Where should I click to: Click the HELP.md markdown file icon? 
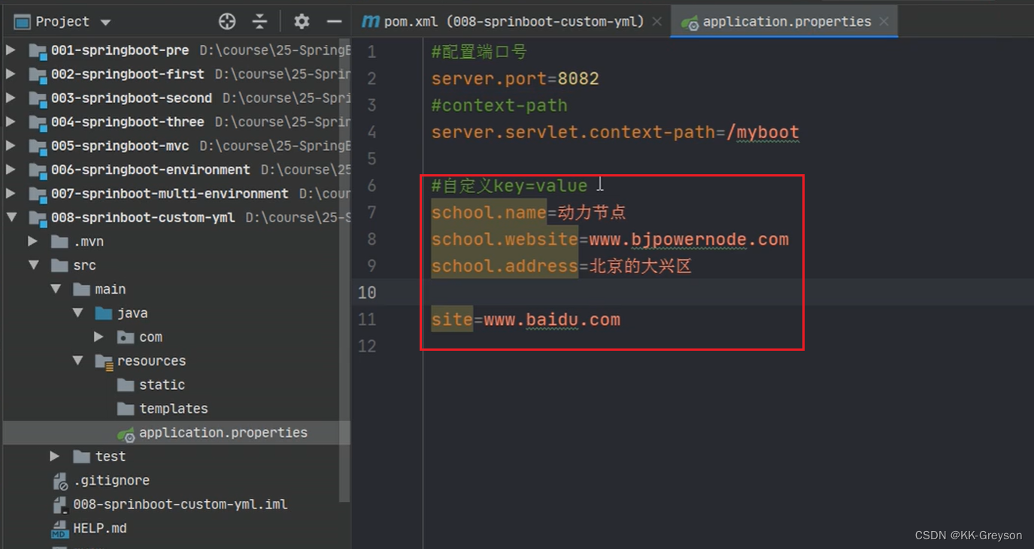click(60, 529)
